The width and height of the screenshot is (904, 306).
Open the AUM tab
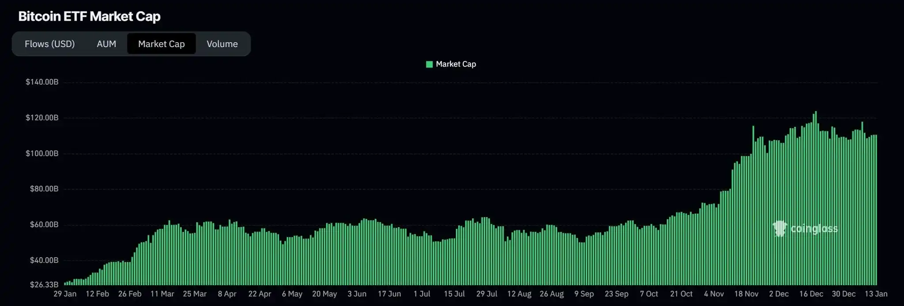106,44
